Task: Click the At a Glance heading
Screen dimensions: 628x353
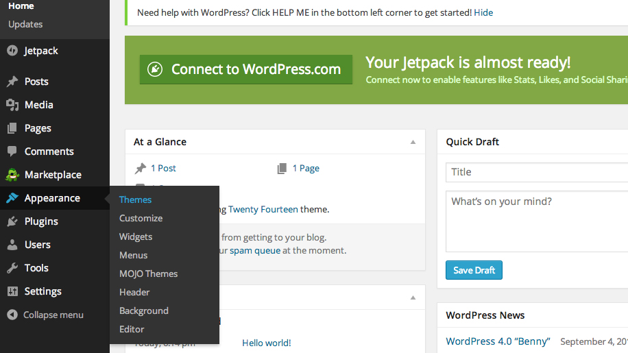Action: pyautogui.click(x=160, y=142)
